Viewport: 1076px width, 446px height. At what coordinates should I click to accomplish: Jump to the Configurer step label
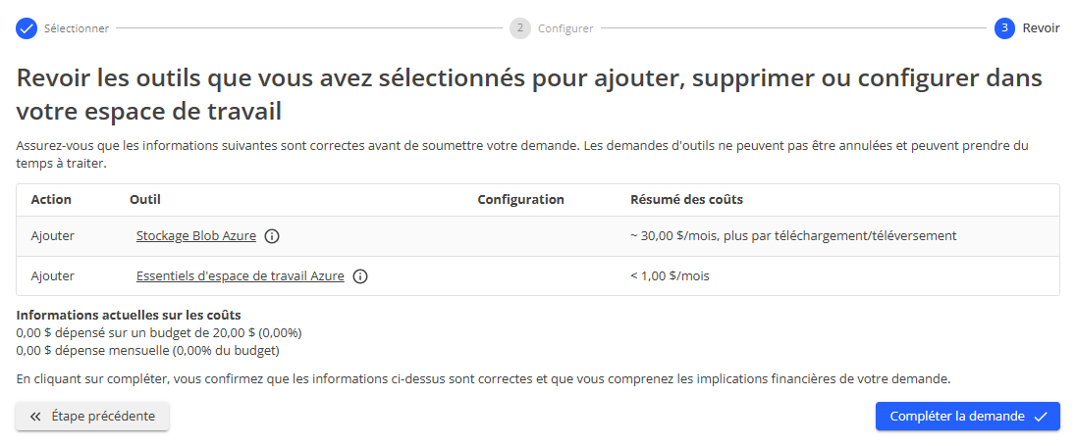point(565,28)
